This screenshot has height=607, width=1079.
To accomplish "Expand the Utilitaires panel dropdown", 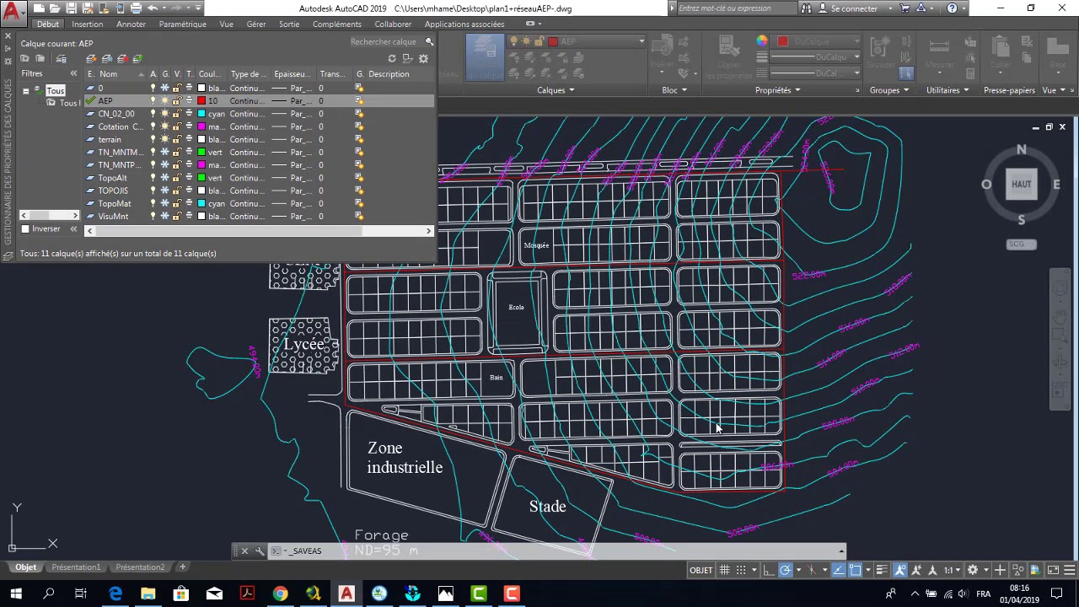I will [947, 90].
